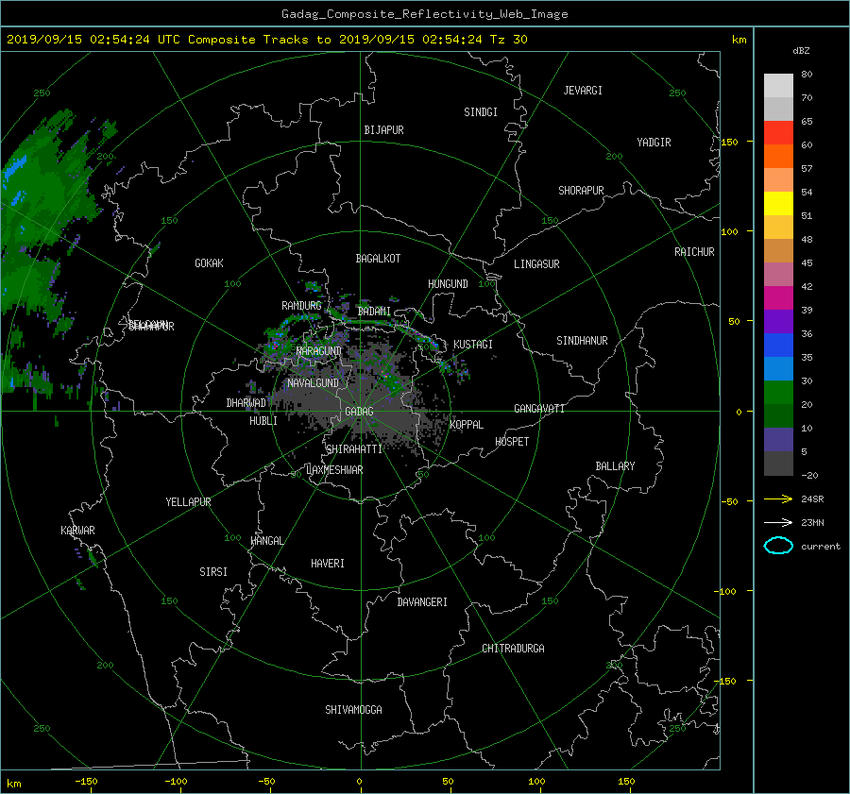Viewport: 850px width, 794px height.
Task: Click the cyan current ellipse legend icon
Action: point(778,546)
